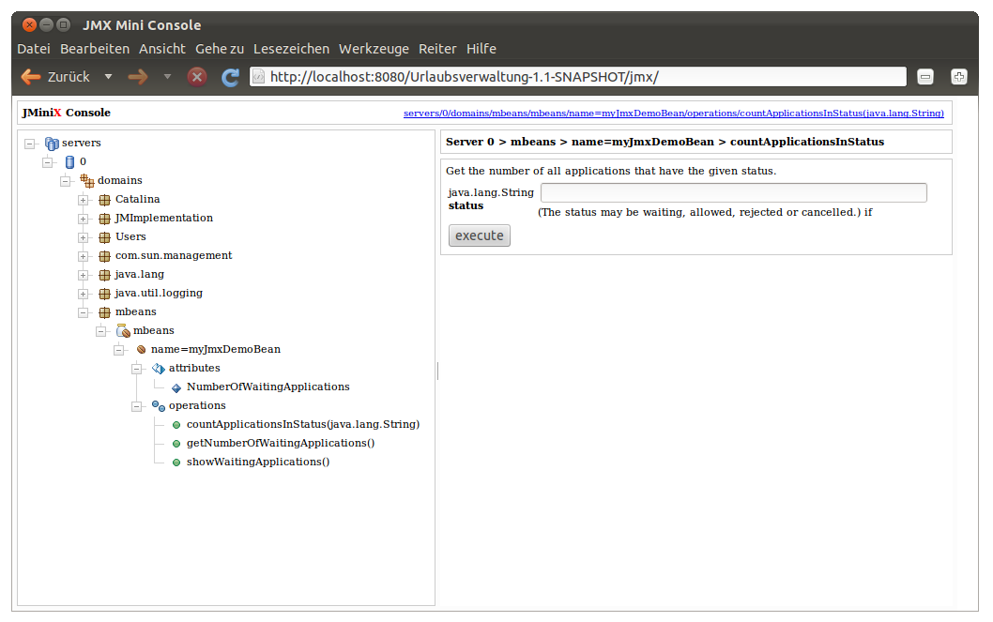This screenshot has height=622, width=993.
Task: Select the countApplicationsInStatus(java.lang.String) operation
Action: tap(303, 425)
